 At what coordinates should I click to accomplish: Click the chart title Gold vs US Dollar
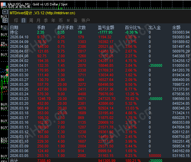tap(46, 4)
